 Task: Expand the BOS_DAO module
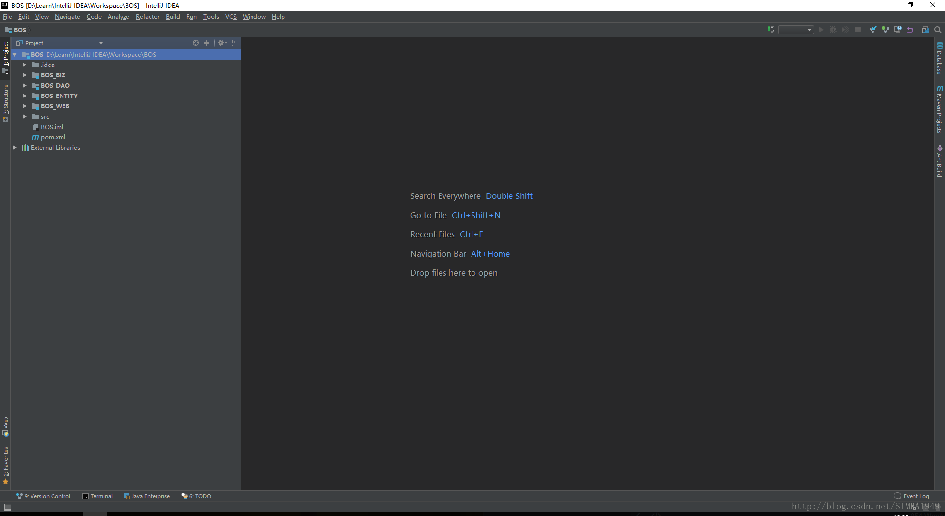[x=24, y=86]
